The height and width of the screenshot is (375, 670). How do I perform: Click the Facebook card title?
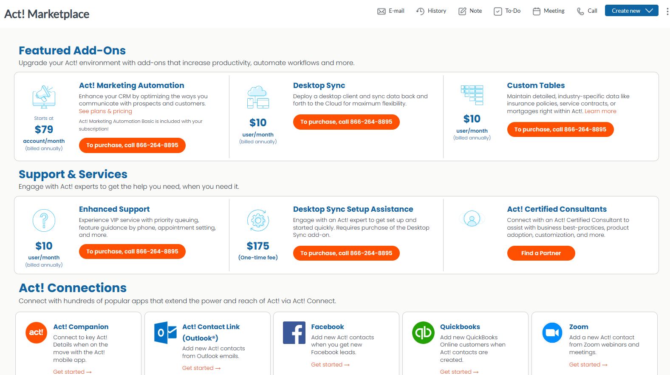click(x=328, y=327)
